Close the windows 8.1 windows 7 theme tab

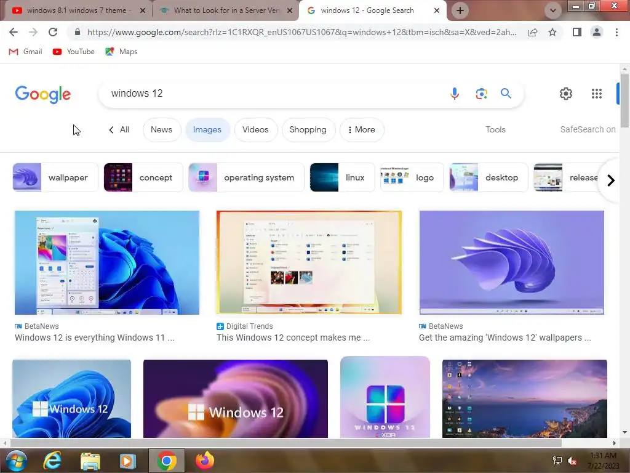coord(143,10)
